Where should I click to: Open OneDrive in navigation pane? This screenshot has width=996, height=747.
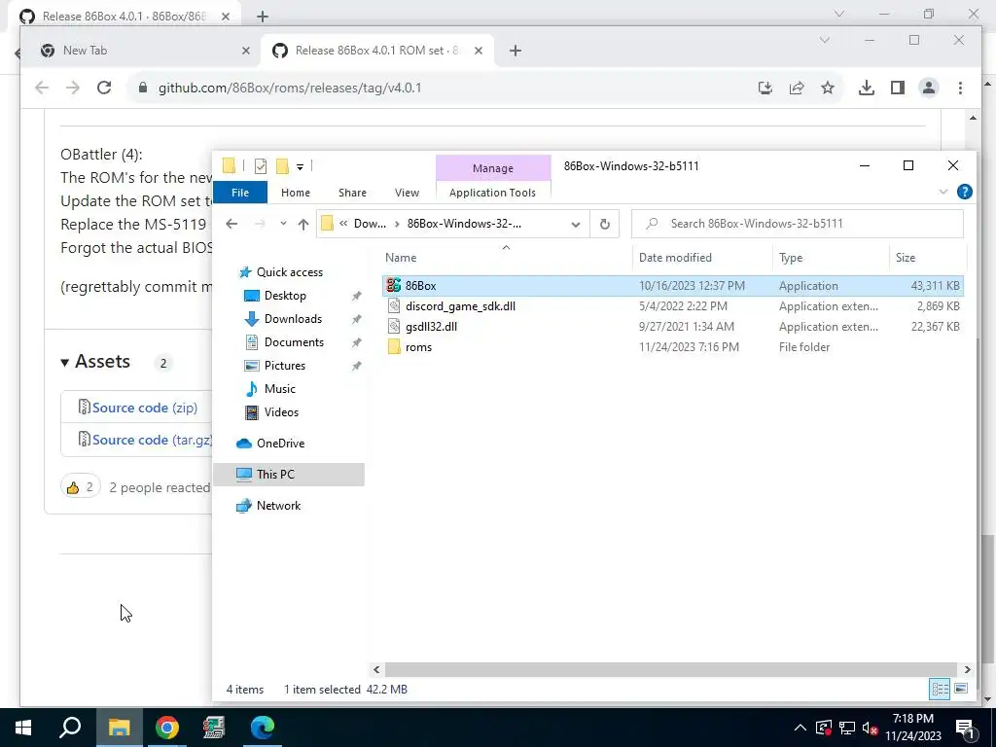(x=280, y=444)
